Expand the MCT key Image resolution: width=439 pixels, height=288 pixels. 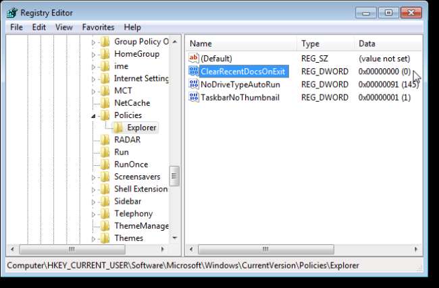click(x=93, y=92)
